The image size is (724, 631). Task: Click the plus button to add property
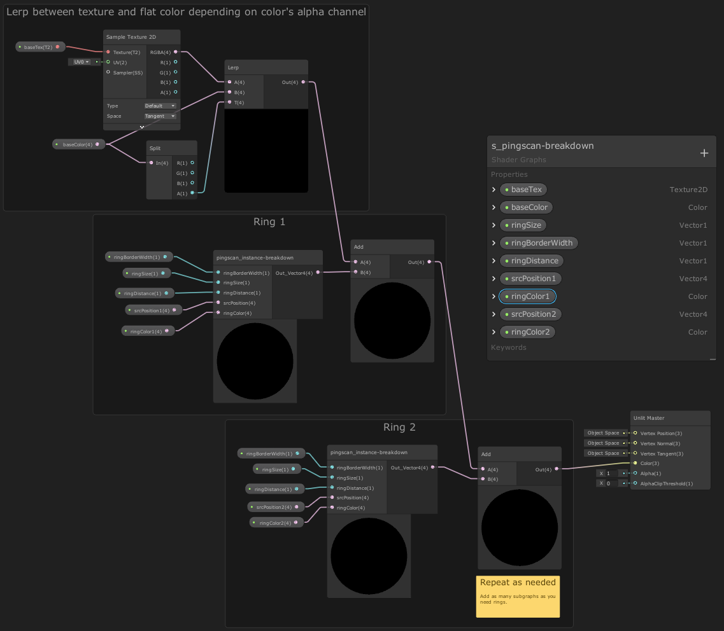704,153
